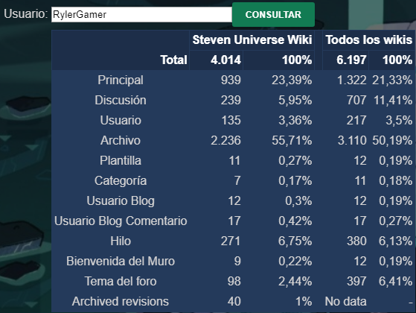Click the 4.014 total edits cell
The image size is (416, 313).
point(225,60)
